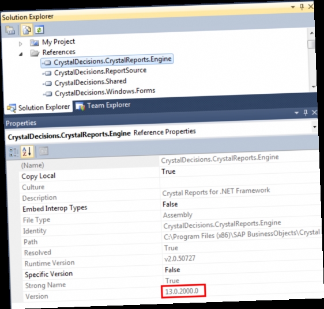
Task: Open Solution Explorer window position dropdown
Action: (x=293, y=7)
